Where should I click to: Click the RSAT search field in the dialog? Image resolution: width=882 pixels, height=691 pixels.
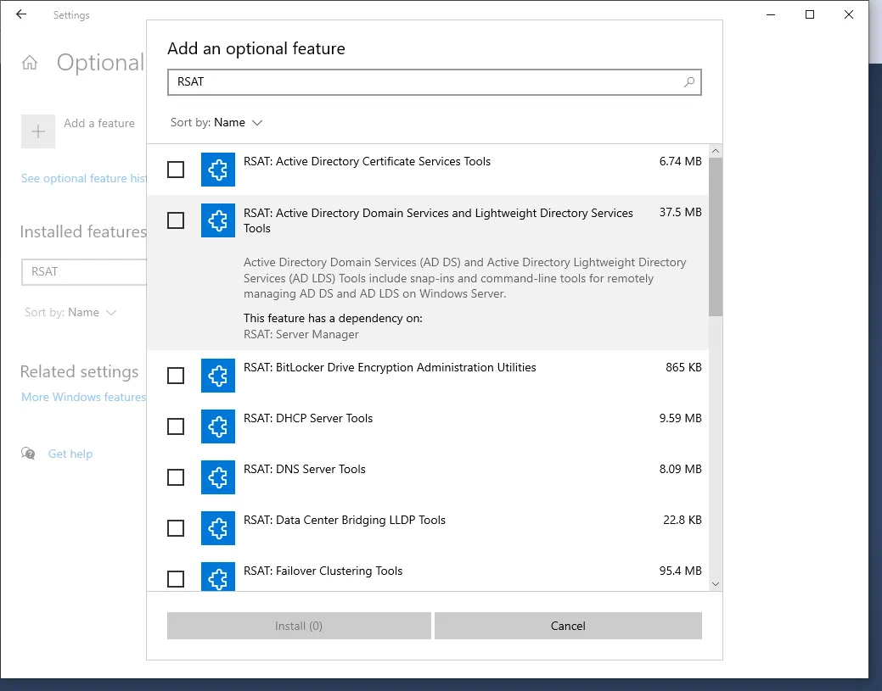[424, 82]
